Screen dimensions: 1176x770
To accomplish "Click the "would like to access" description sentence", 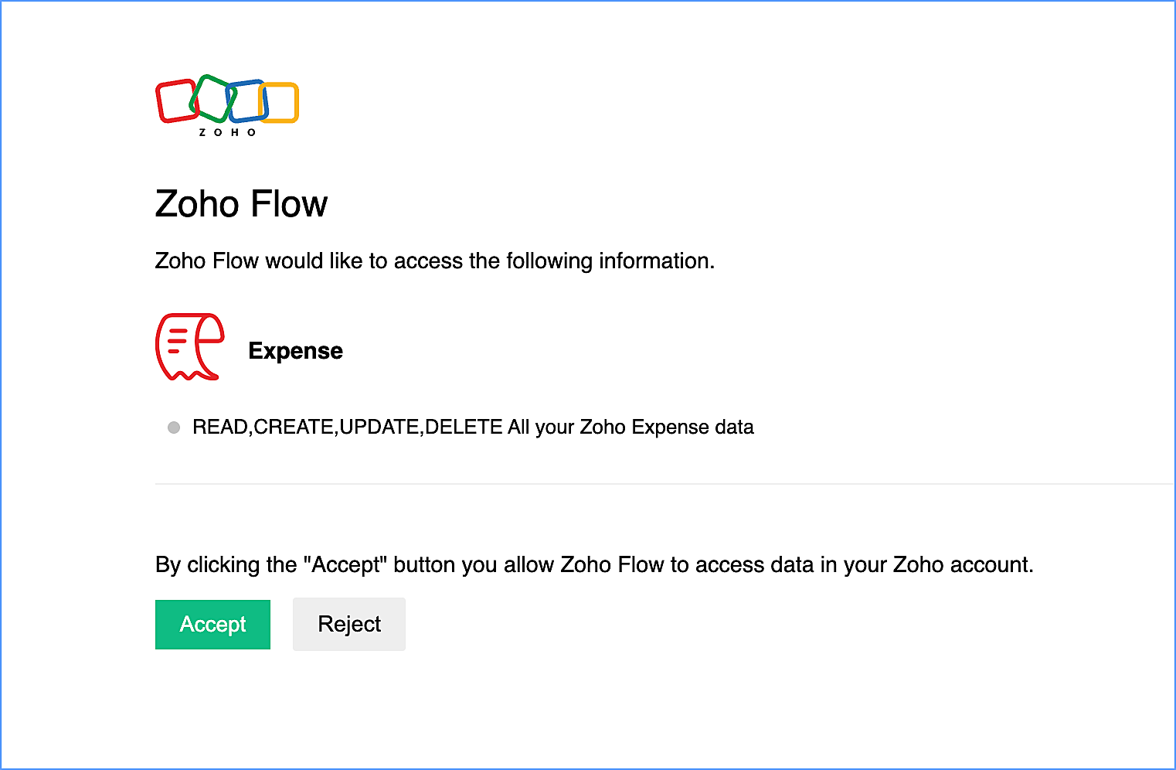I will point(434,261).
